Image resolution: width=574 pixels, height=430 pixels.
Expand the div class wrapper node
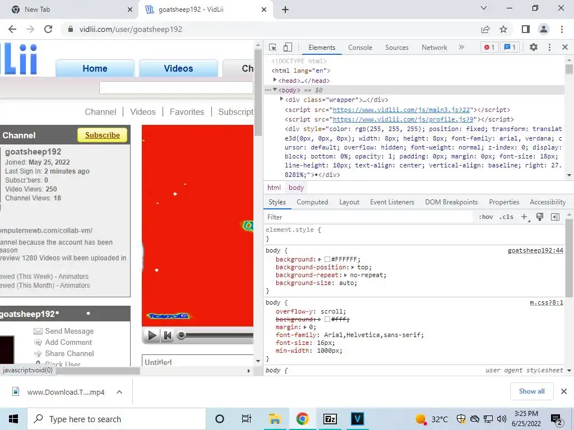pos(281,99)
